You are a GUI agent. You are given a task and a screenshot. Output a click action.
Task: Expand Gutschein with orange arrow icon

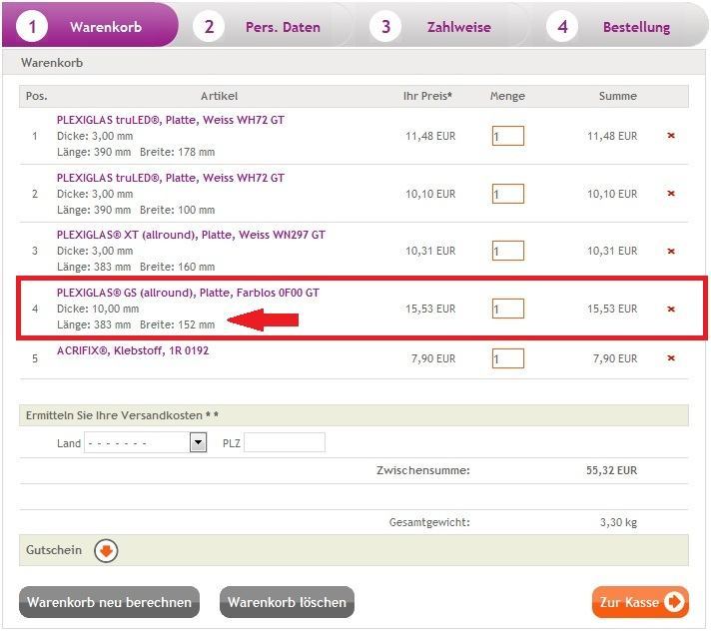[106, 551]
